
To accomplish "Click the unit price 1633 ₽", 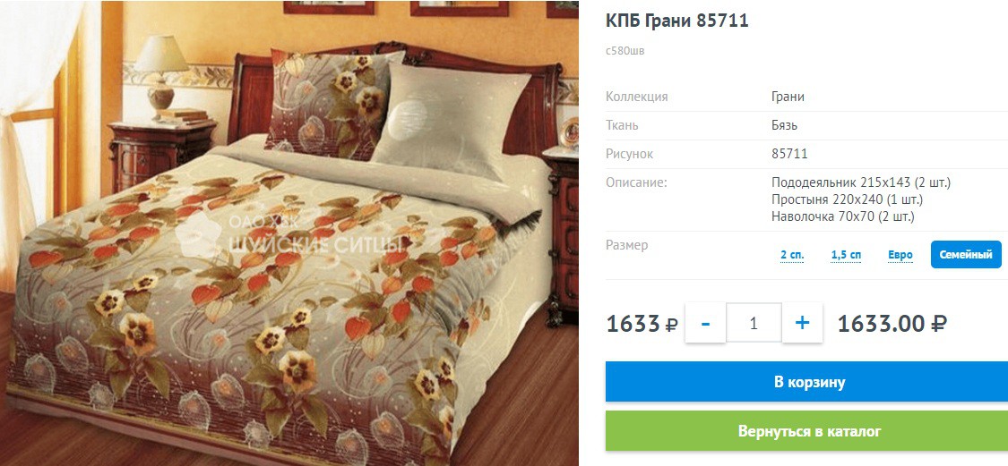I will (642, 324).
